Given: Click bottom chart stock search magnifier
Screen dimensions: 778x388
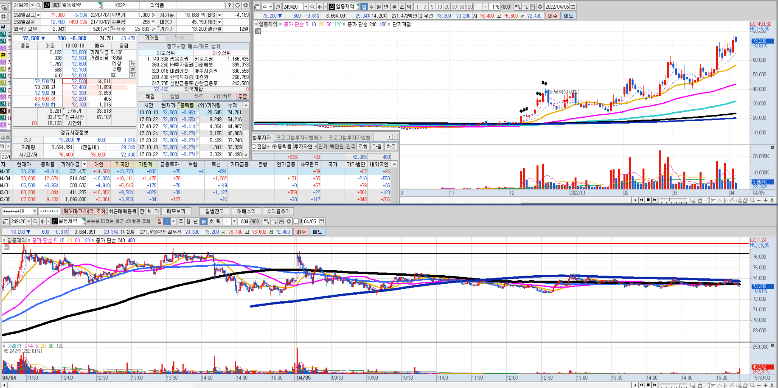Looking at the screenshot, I should tap(35, 221).
